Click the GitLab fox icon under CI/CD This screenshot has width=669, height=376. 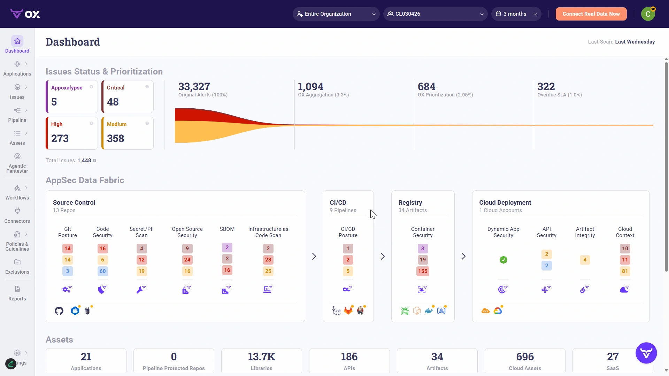click(x=348, y=311)
